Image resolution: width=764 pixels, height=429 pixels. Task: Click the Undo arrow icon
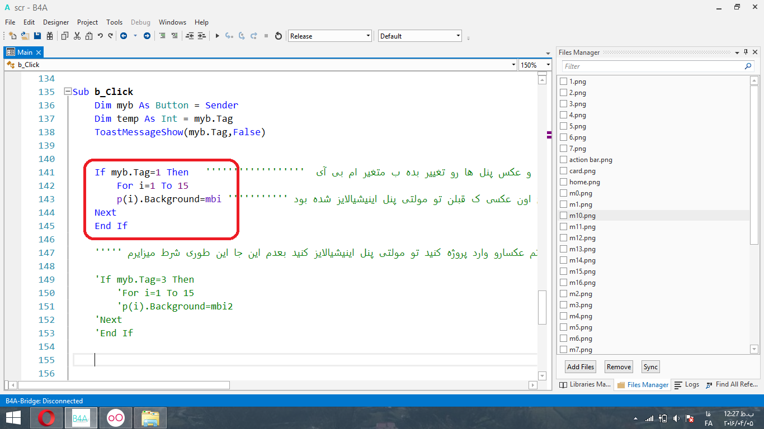click(100, 36)
